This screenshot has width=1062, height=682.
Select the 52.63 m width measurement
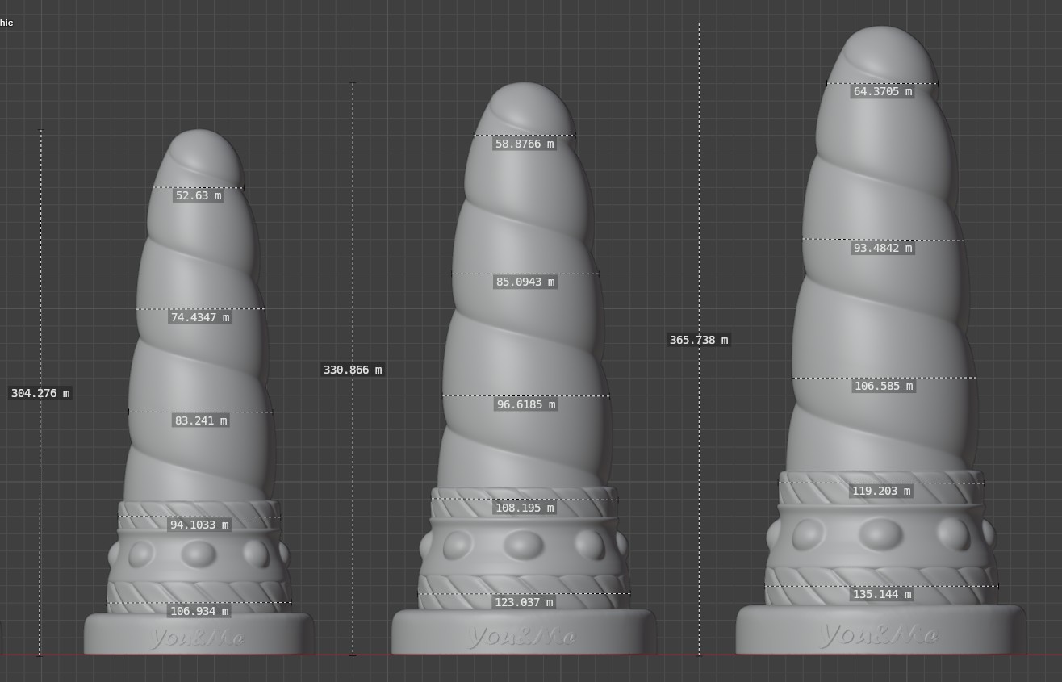[x=198, y=195]
